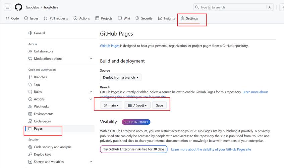This screenshot has width=284, height=168.
Task: Switch to the Issues tab
Action: click(x=31, y=18)
